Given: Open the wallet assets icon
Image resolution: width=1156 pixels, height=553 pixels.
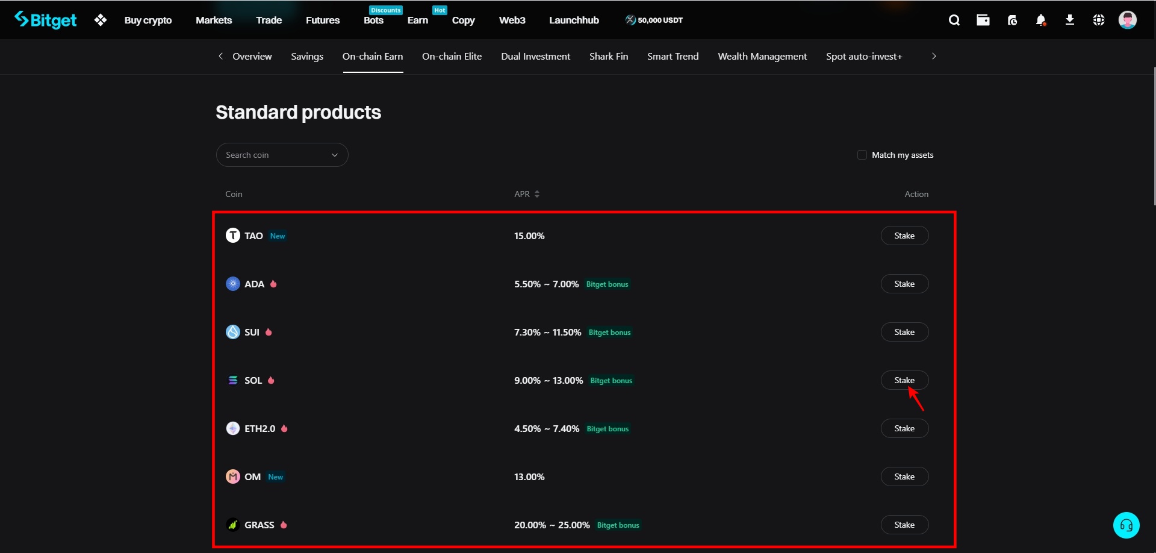Looking at the screenshot, I should (983, 20).
